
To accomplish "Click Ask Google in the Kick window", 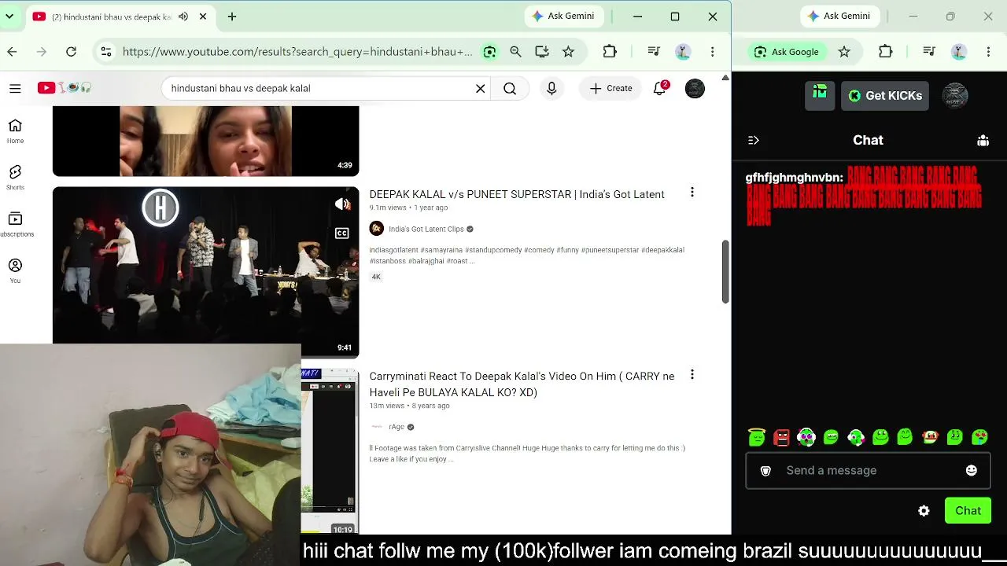I will (x=786, y=52).
